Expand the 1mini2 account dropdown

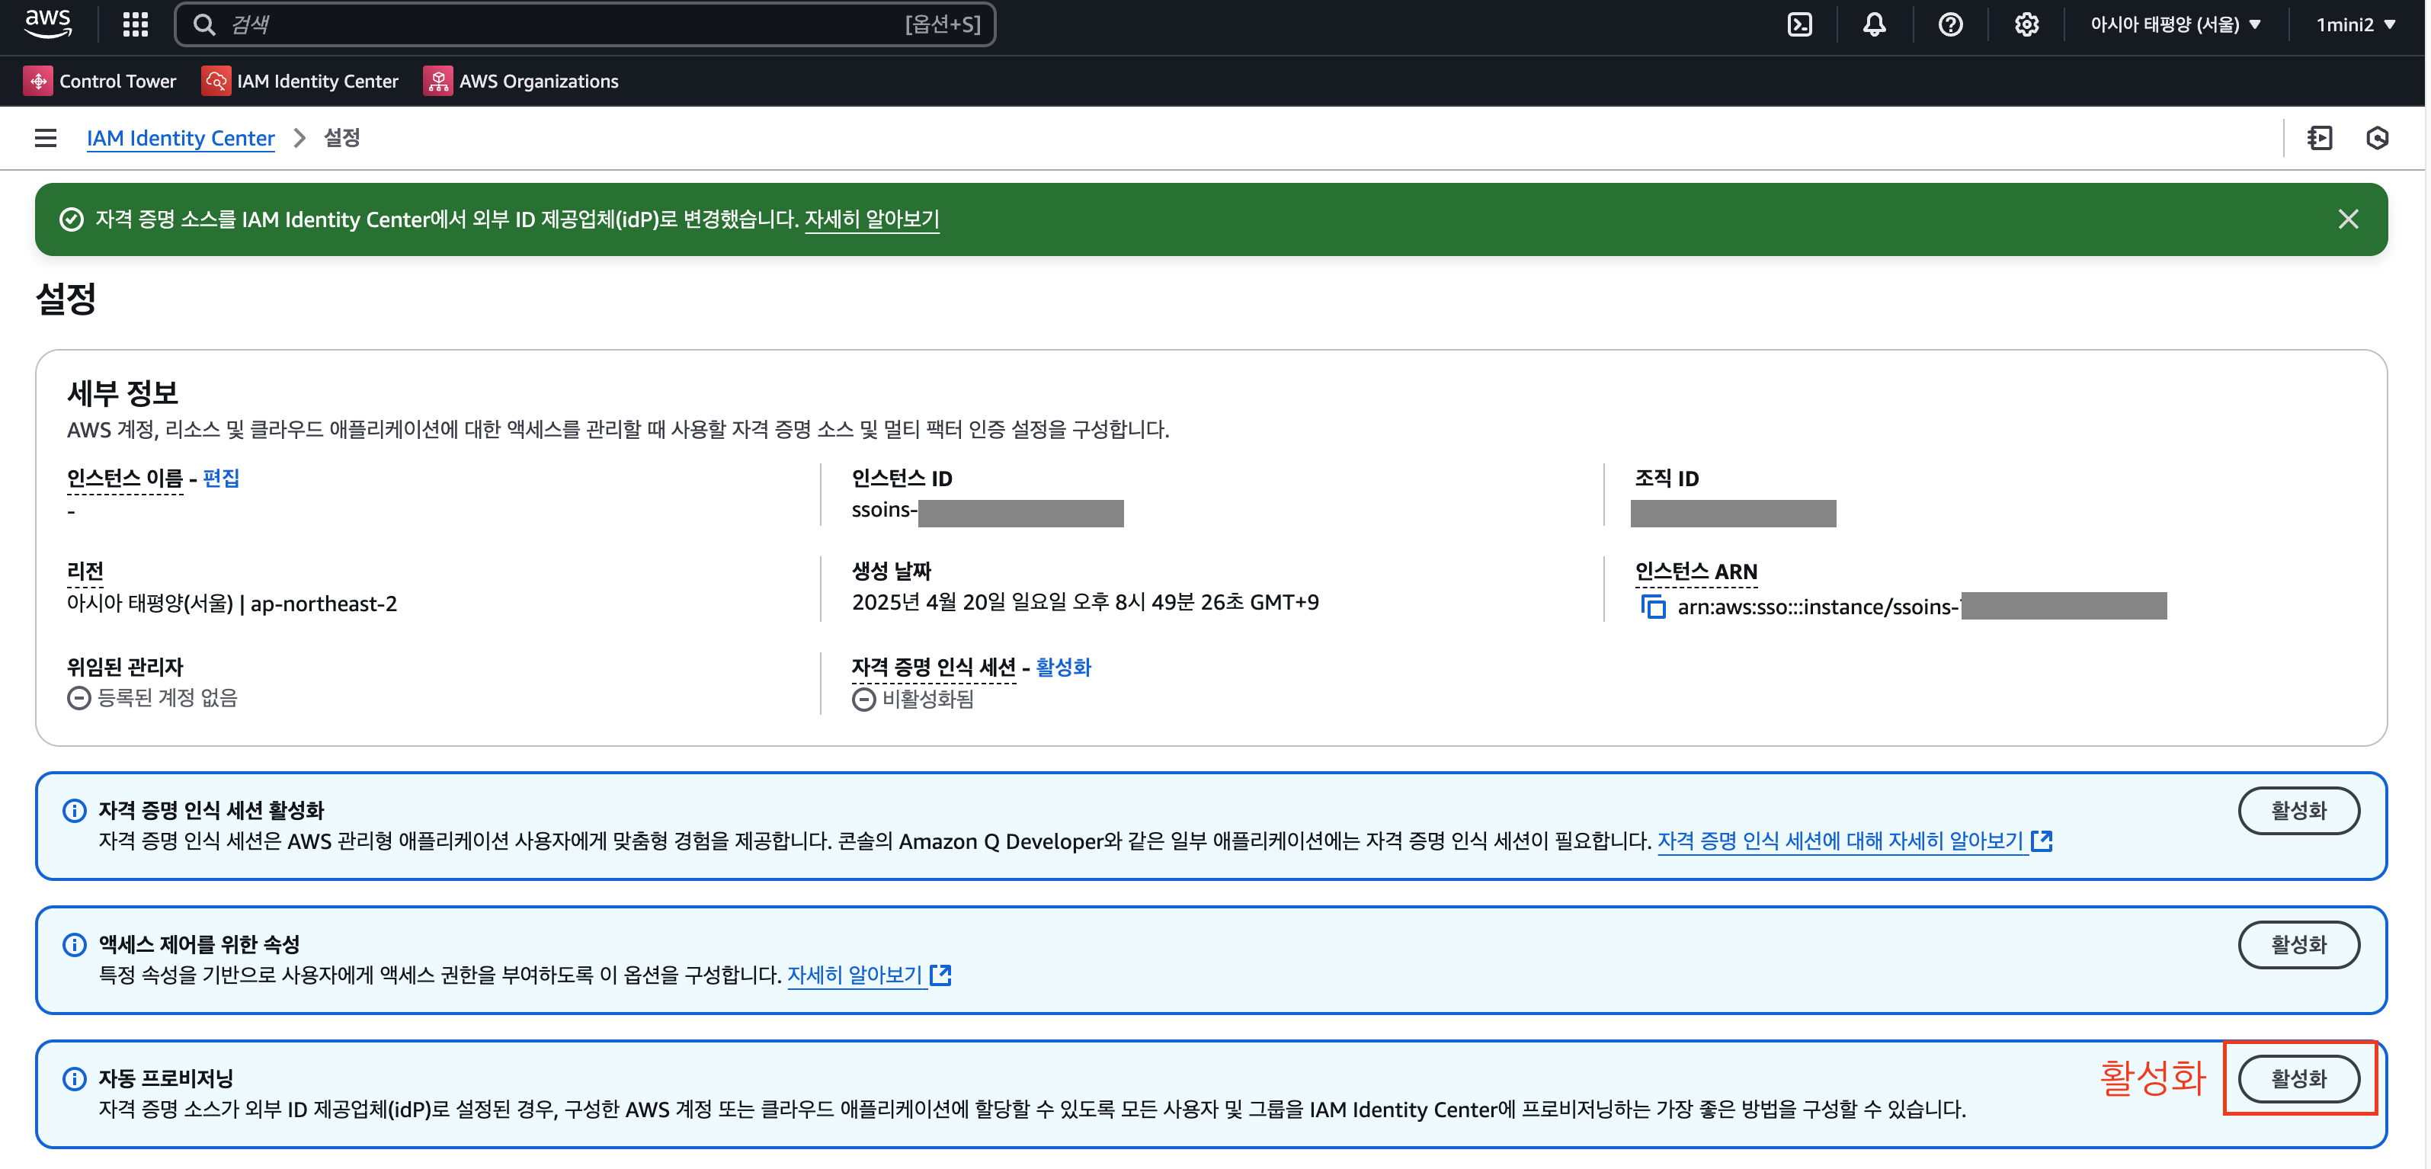2355,24
